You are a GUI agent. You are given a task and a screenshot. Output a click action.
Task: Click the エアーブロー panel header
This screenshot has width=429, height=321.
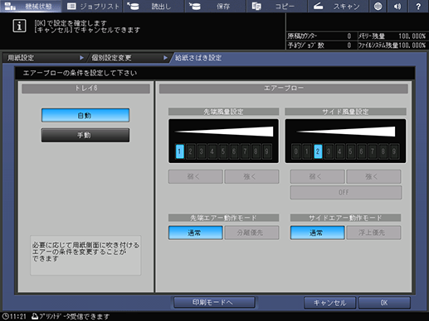284,89
